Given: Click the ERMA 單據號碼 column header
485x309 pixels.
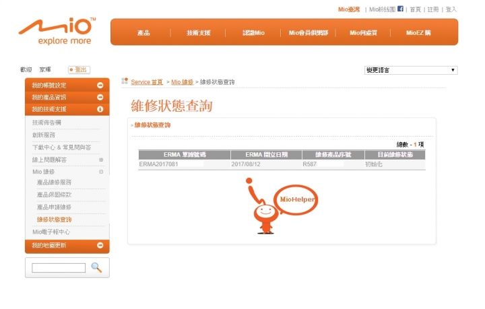Looking at the screenshot, I should pyautogui.click(x=185, y=155).
